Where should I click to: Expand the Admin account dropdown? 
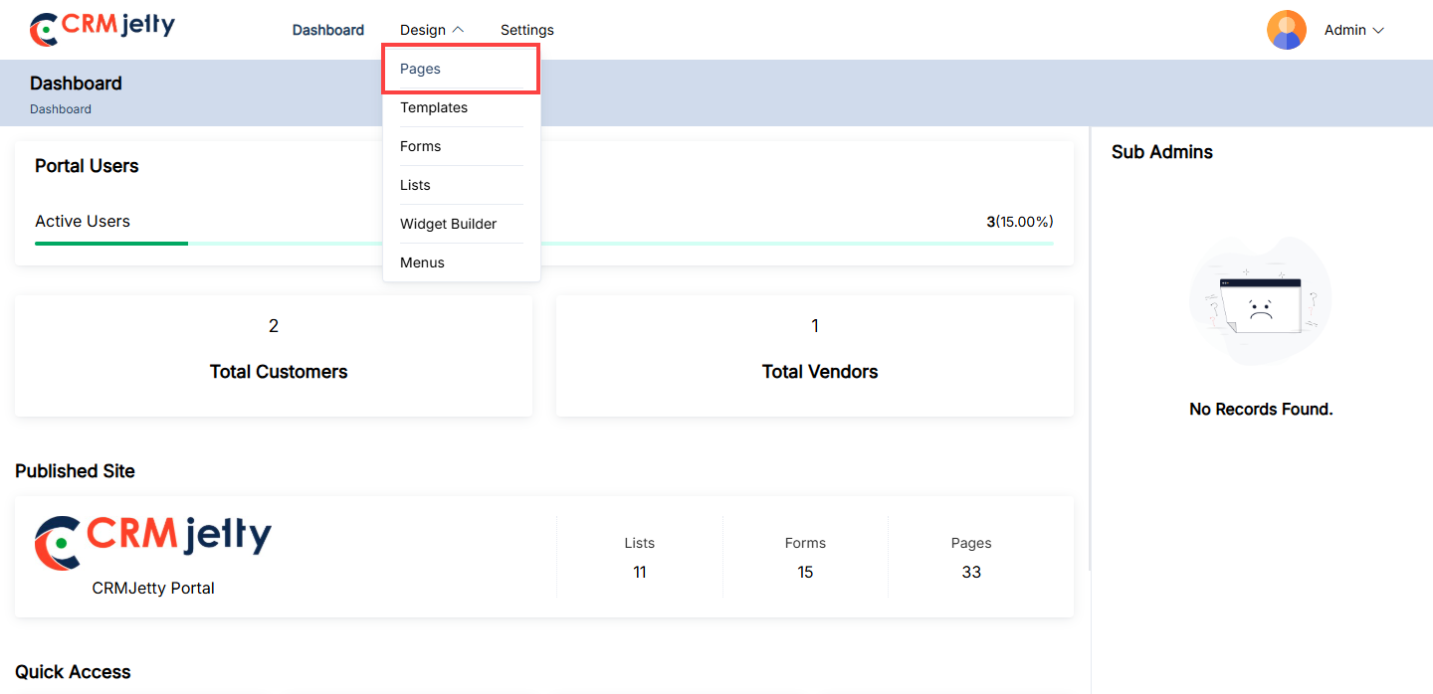pyautogui.click(x=1354, y=31)
